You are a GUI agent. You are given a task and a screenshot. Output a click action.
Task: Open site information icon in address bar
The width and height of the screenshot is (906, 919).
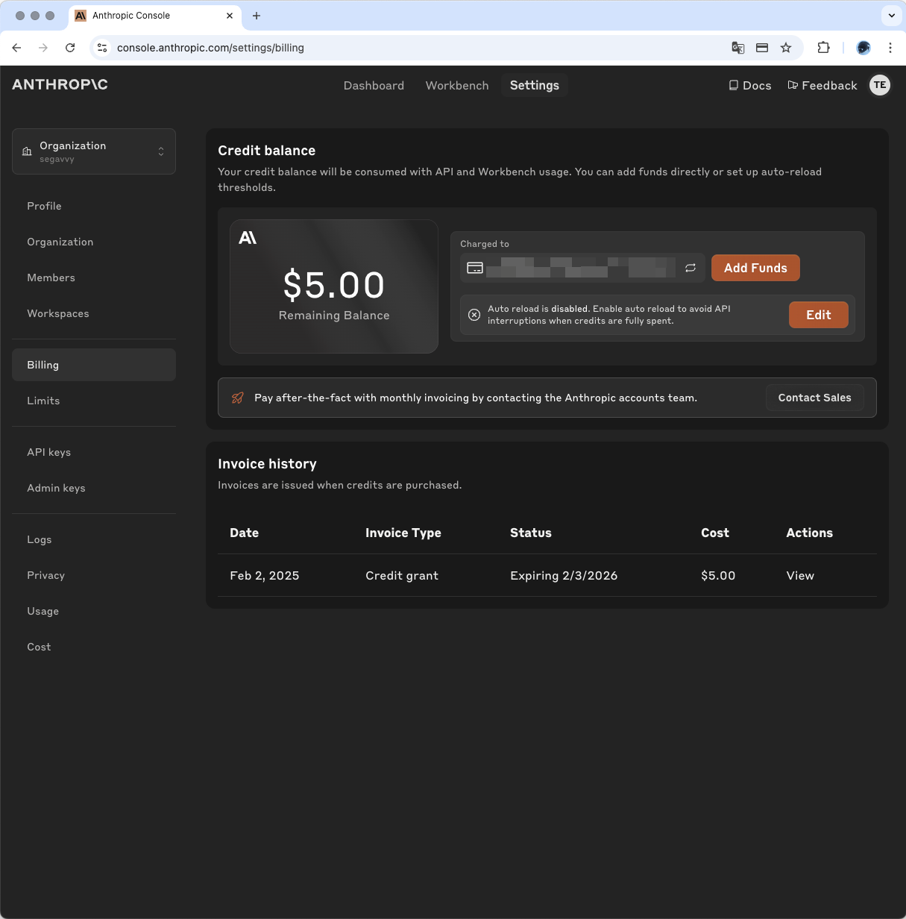click(103, 48)
